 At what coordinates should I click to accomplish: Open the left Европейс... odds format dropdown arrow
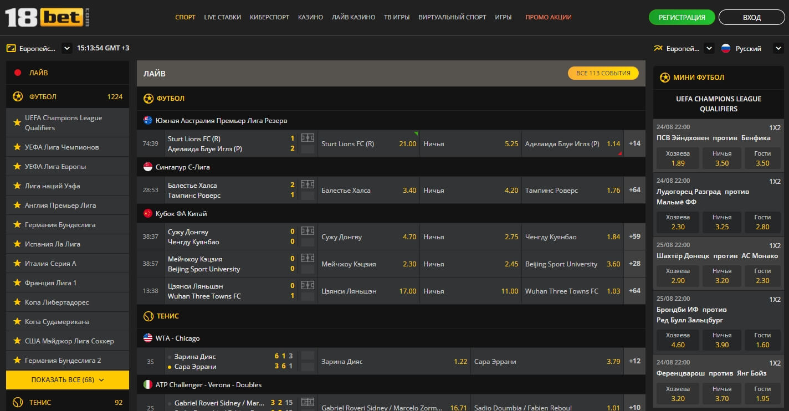(x=67, y=48)
